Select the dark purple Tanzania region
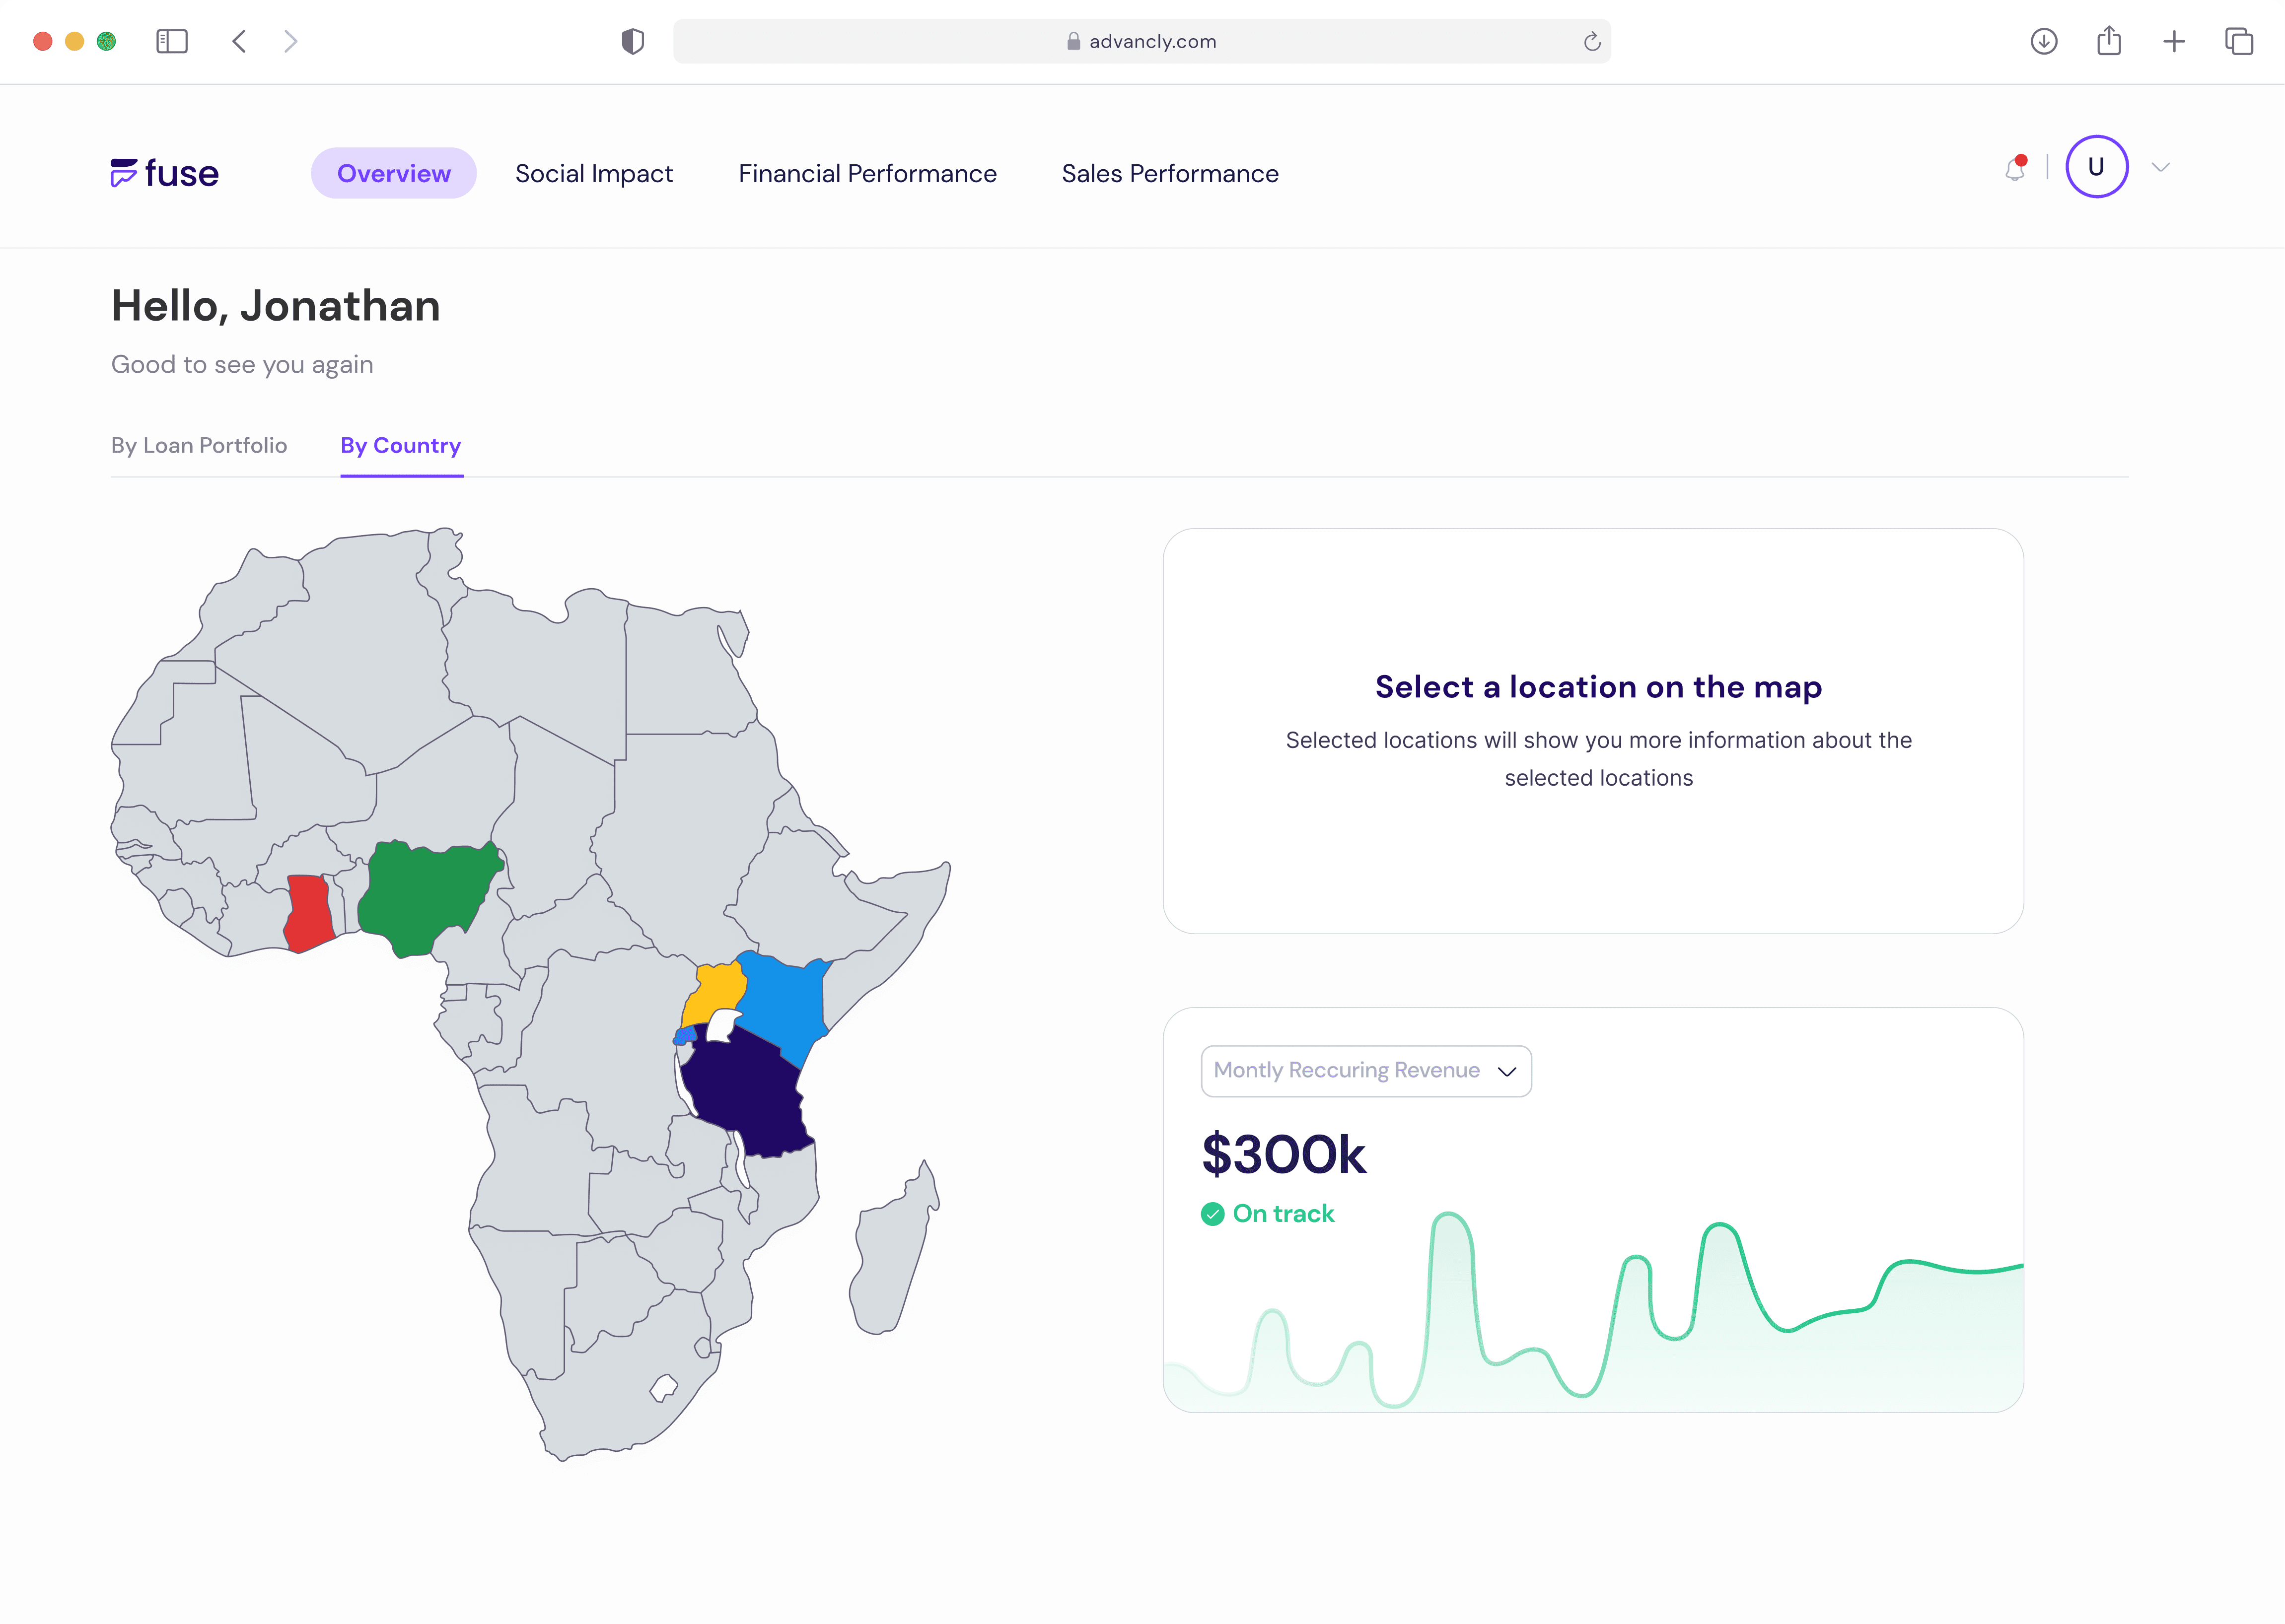 745,1090
